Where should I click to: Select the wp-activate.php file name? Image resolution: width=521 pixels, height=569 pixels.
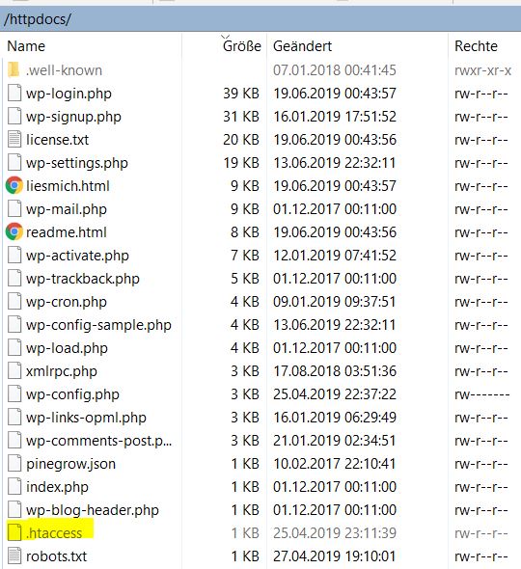point(77,256)
